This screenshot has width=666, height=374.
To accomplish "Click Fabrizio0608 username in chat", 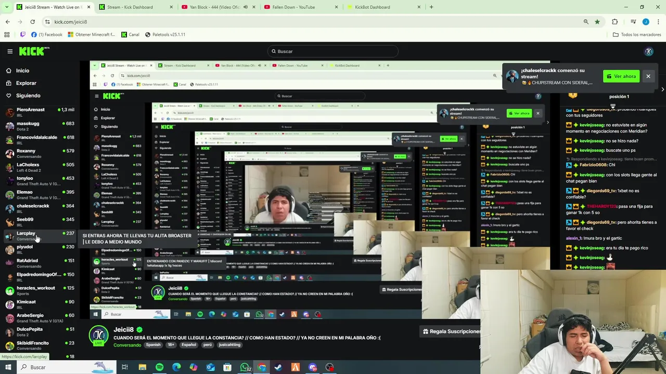I will pos(594,165).
